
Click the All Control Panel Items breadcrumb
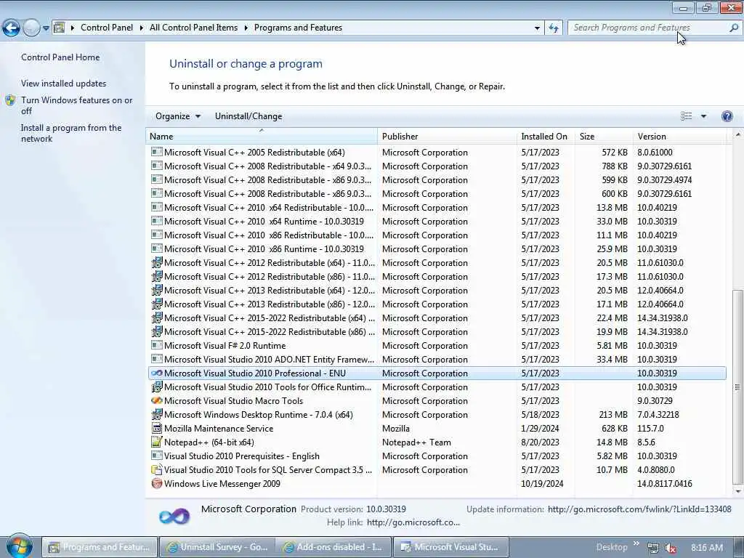193,28
